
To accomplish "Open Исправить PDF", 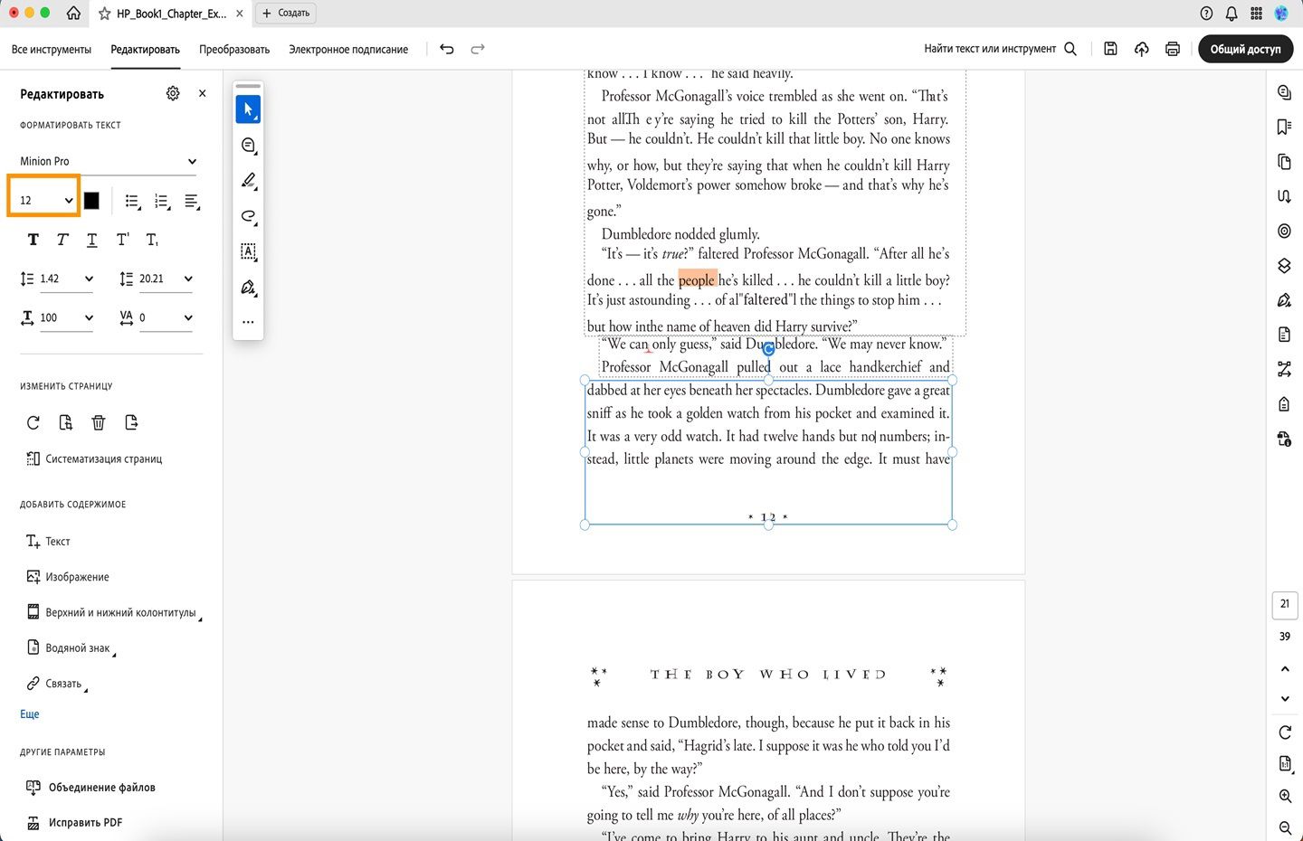I will 74,823.
